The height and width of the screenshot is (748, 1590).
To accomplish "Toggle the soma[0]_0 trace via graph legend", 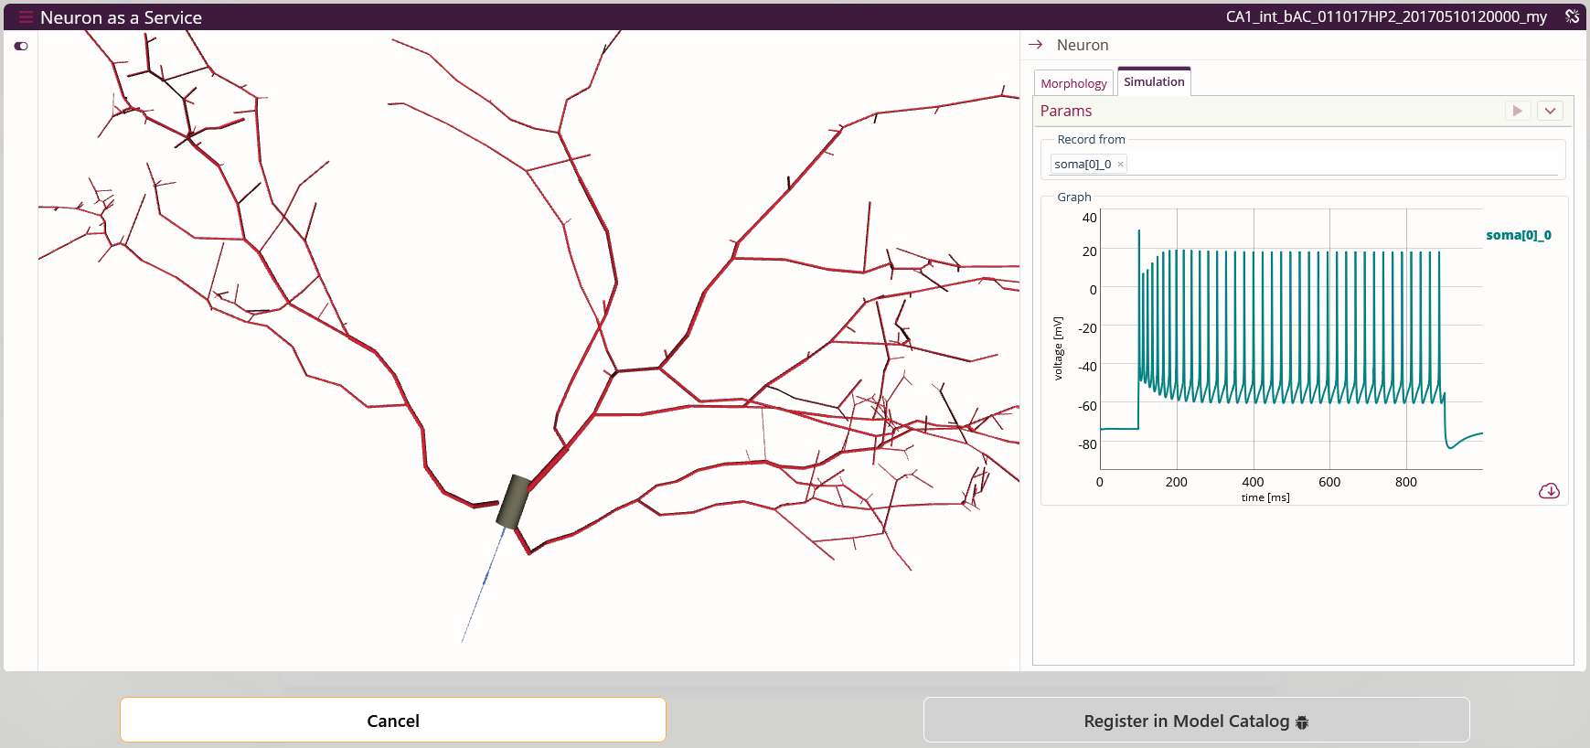I will tap(1518, 235).
